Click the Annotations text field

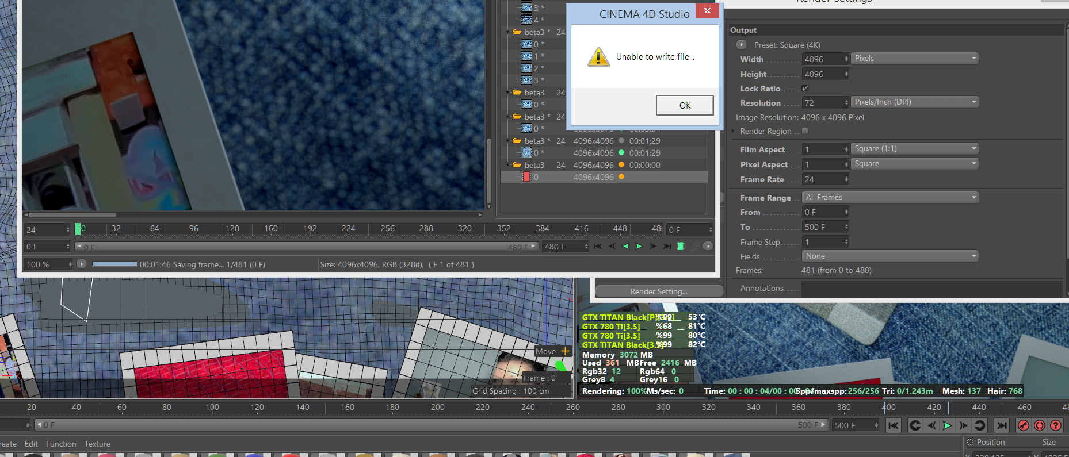click(932, 289)
